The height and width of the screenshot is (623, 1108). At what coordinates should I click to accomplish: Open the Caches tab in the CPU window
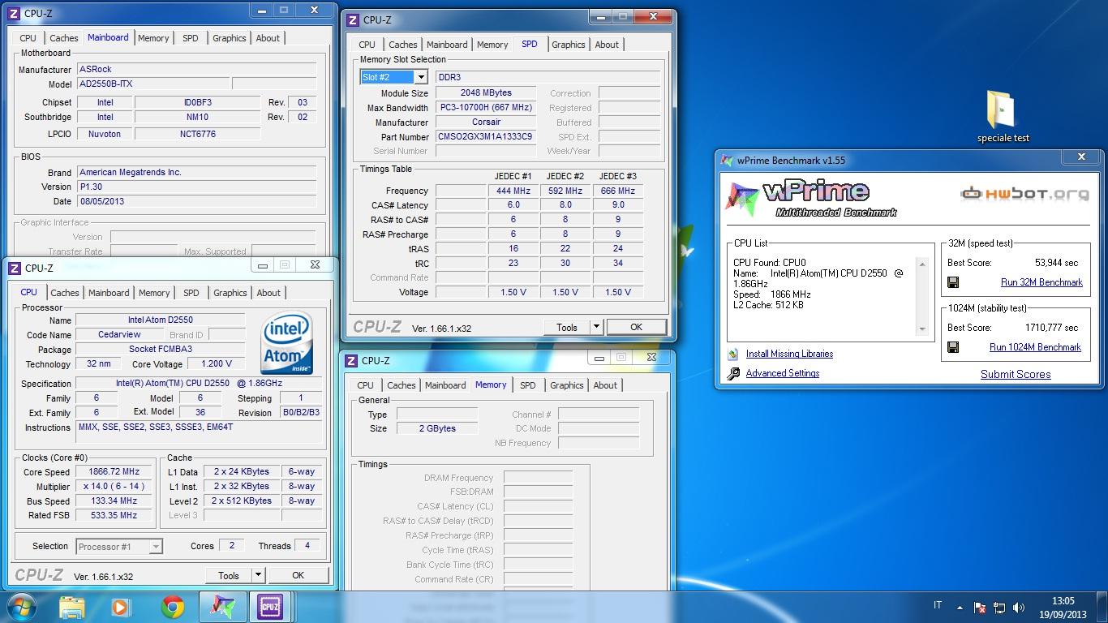tap(65, 293)
